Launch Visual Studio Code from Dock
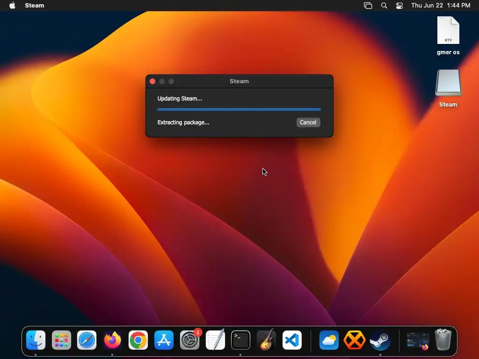The height and width of the screenshot is (359, 479). [292, 340]
